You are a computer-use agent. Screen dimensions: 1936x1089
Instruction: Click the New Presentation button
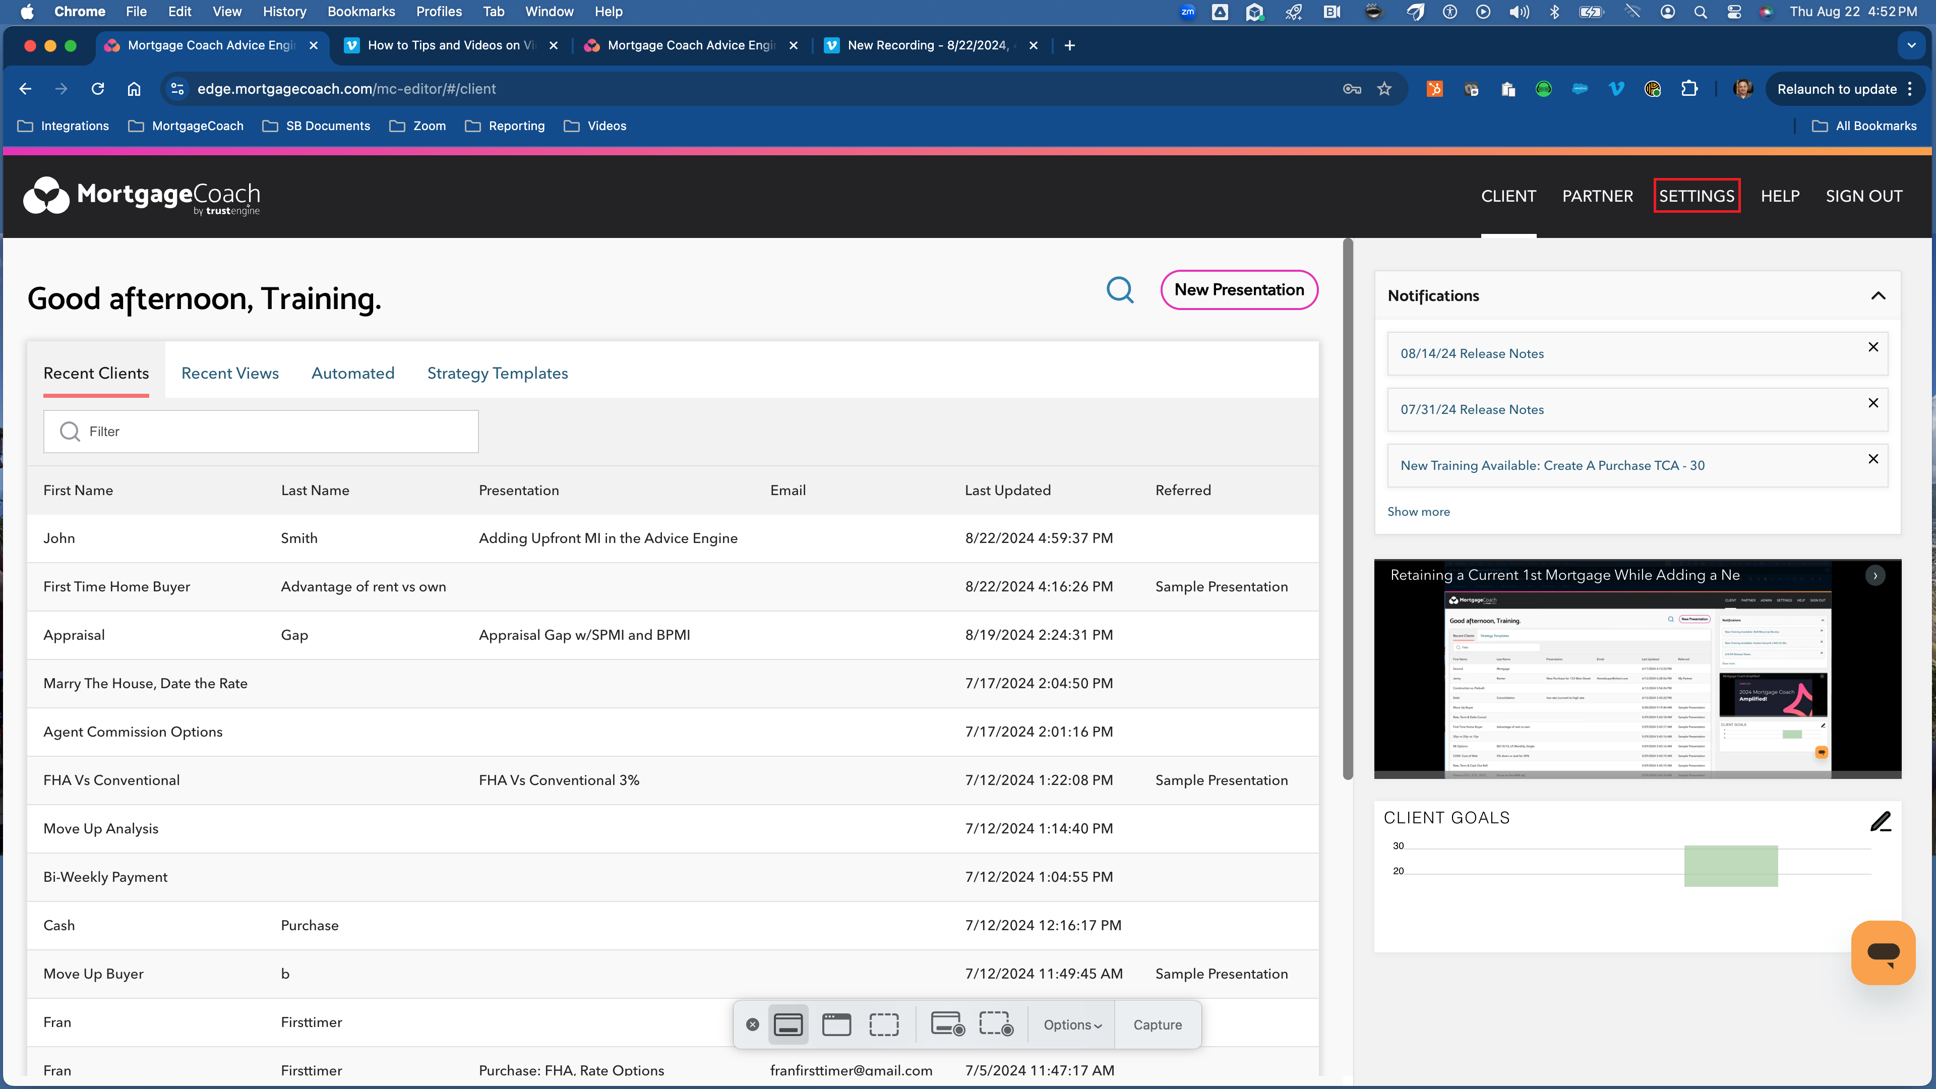[x=1239, y=290]
